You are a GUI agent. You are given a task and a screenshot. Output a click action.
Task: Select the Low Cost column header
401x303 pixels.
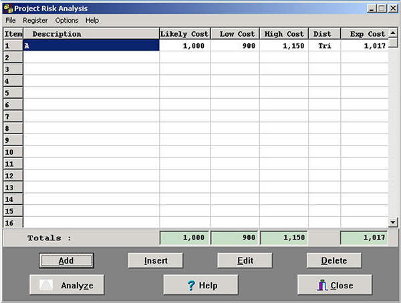point(235,34)
